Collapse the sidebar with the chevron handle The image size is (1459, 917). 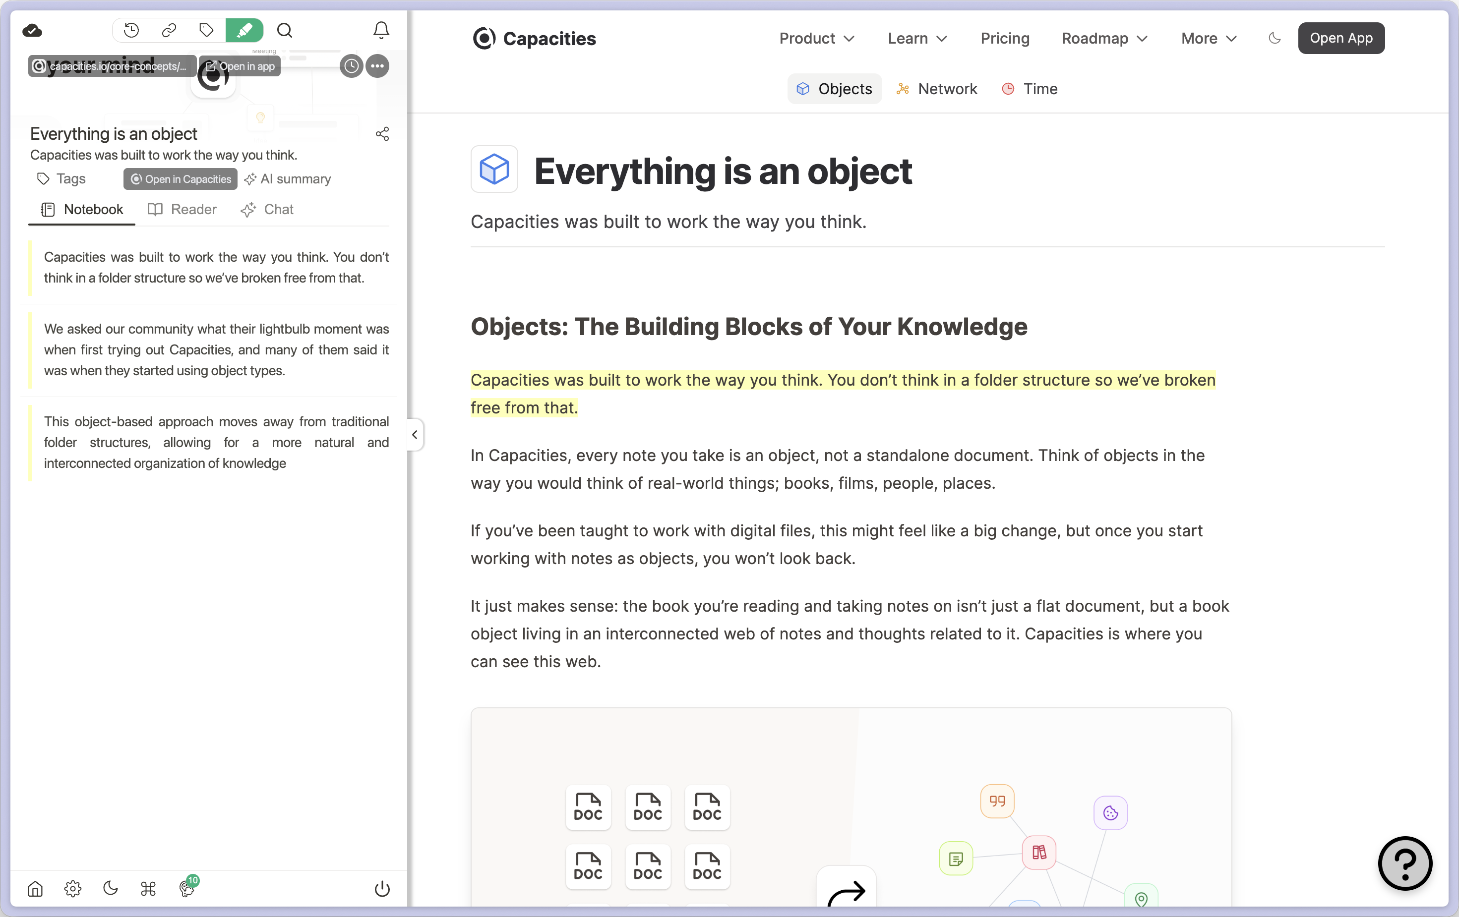415,435
